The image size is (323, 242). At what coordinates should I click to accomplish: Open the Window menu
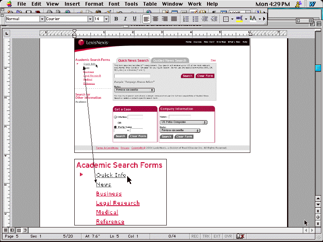click(172, 4)
